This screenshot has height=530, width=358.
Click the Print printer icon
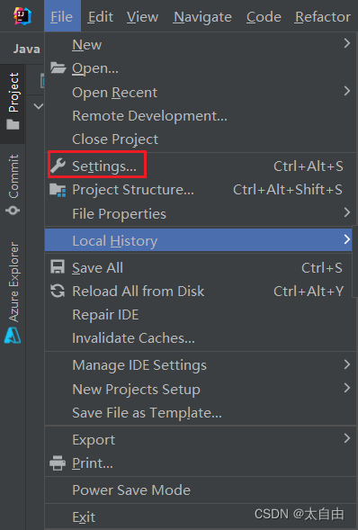click(58, 463)
